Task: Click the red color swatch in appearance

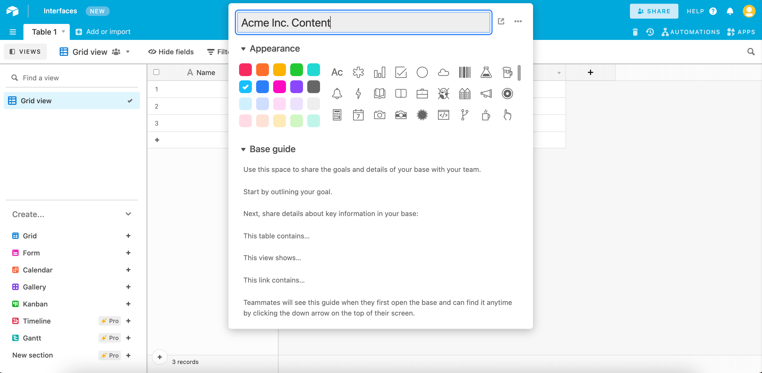Action: coord(246,70)
